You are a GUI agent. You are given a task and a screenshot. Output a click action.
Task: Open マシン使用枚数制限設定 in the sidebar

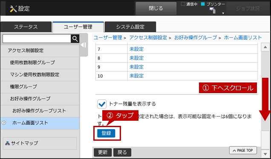[40, 74]
